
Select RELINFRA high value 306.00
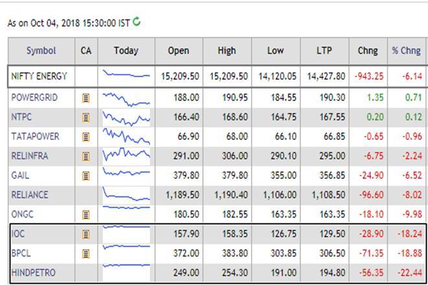[235, 156]
